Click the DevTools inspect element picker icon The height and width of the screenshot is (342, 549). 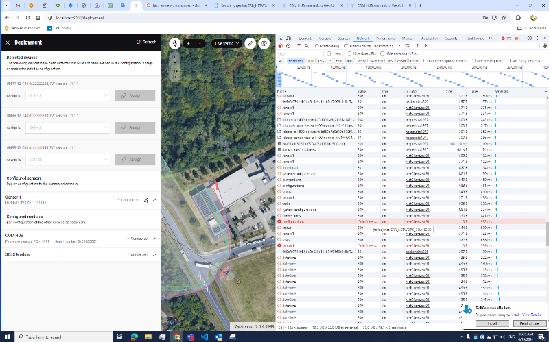(281, 38)
